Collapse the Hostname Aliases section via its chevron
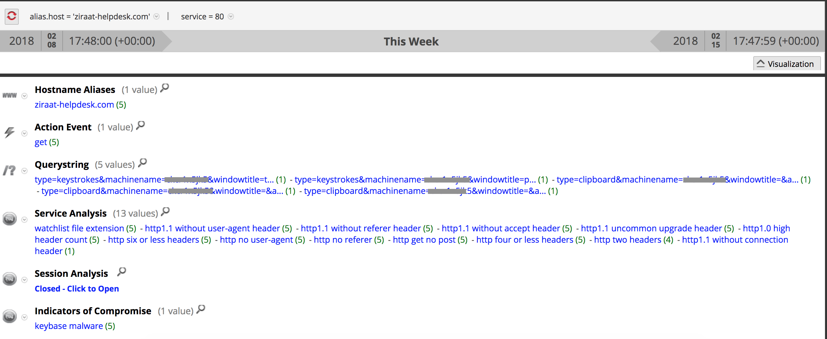This screenshot has height=339, width=827. coord(24,96)
